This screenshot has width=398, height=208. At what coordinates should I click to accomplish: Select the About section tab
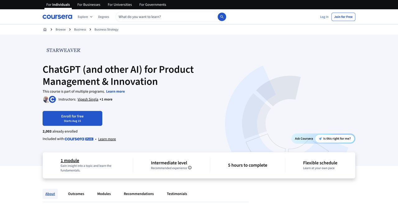pyautogui.click(x=50, y=194)
